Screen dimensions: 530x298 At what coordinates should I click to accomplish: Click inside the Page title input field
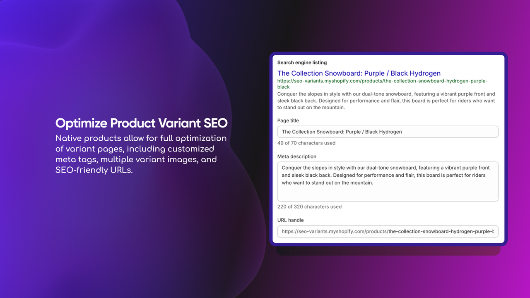pos(388,132)
